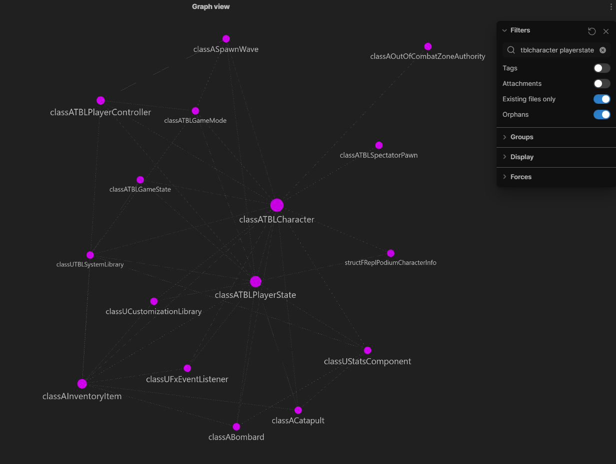The height and width of the screenshot is (464, 616).
Task: Select the classAInventoryItem node
Action: click(x=82, y=384)
